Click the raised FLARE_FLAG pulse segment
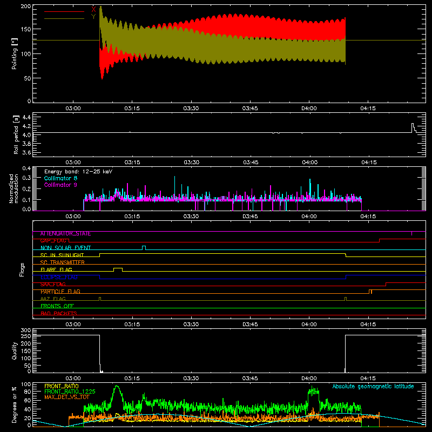The height and width of the screenshot is (432, 432). pyautogui.click(x=118, y=268)
